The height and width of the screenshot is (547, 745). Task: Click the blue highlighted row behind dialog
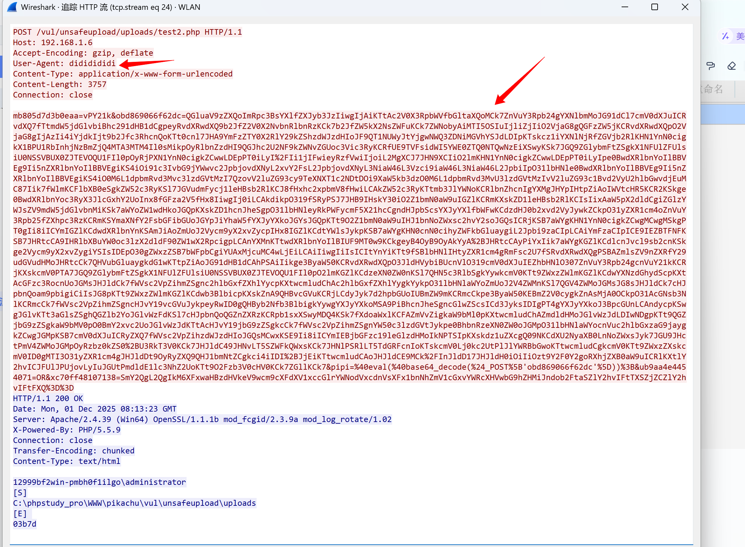pos(723,114)
